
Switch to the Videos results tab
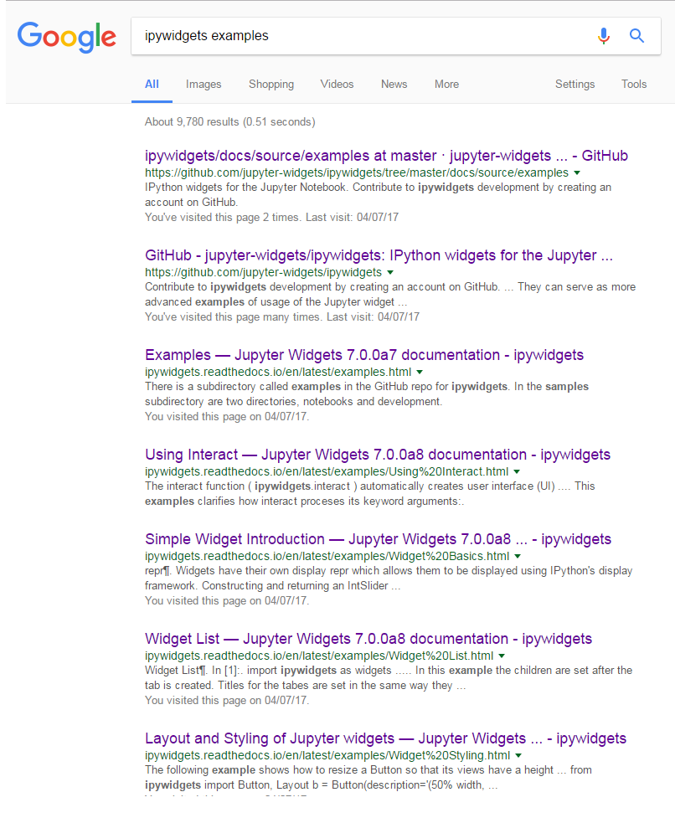(x=337, y=84)
